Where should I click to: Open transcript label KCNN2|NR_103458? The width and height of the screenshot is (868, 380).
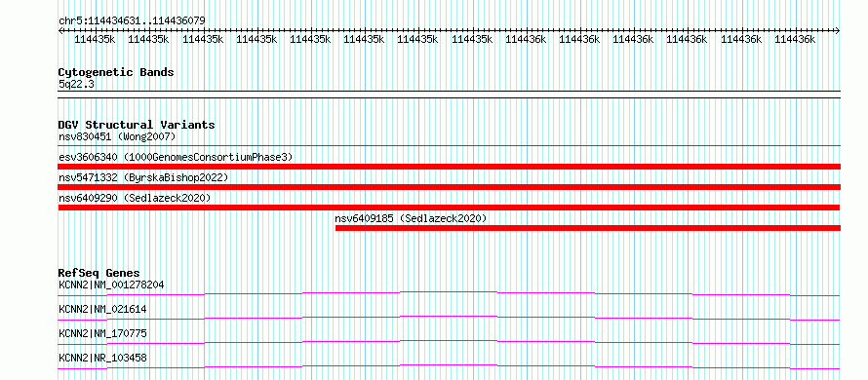102,358
